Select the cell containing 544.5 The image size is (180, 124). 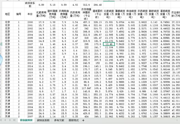click(x=86, y=98)
